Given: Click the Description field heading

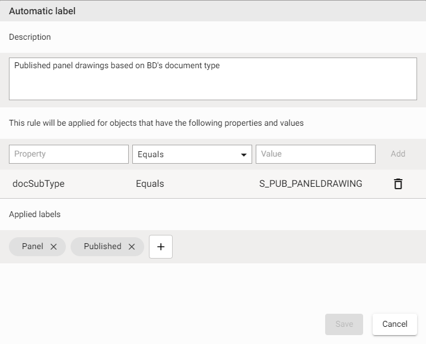Looking at the screenshot, I should point(30,37).
